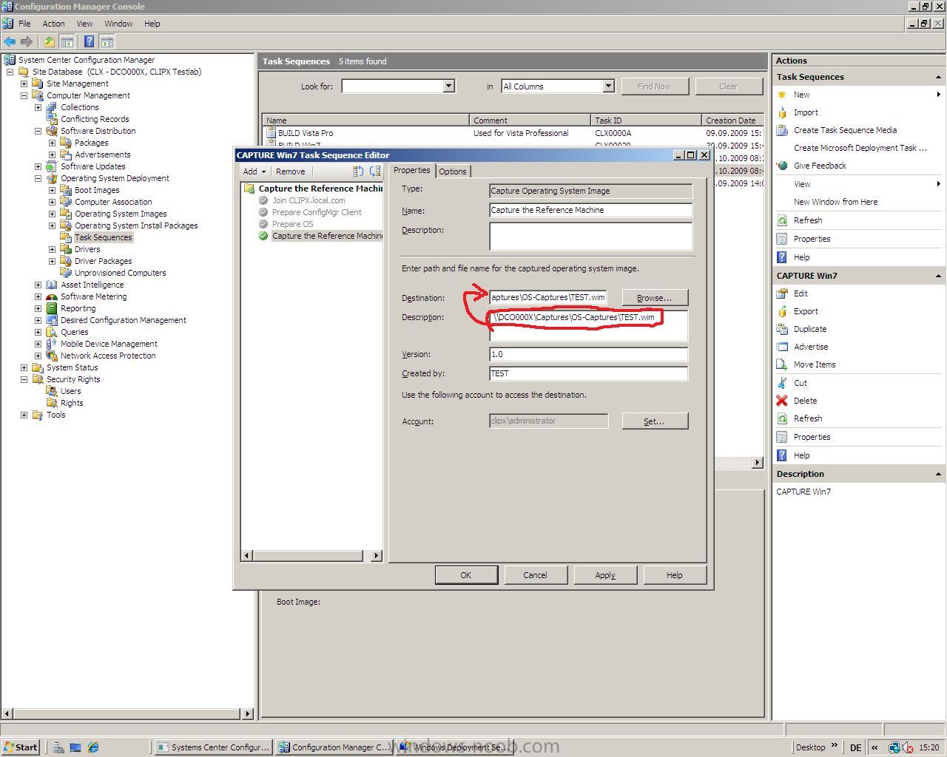
Task: Click Create Task Sequence Media icon
Action: (x=782, y=130)
